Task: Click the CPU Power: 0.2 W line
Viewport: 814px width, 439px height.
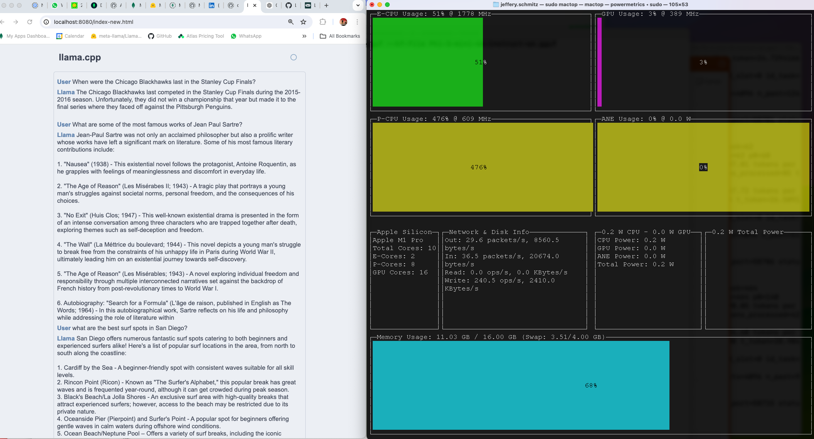Action: pyautogui.click(x=631, y=240)
